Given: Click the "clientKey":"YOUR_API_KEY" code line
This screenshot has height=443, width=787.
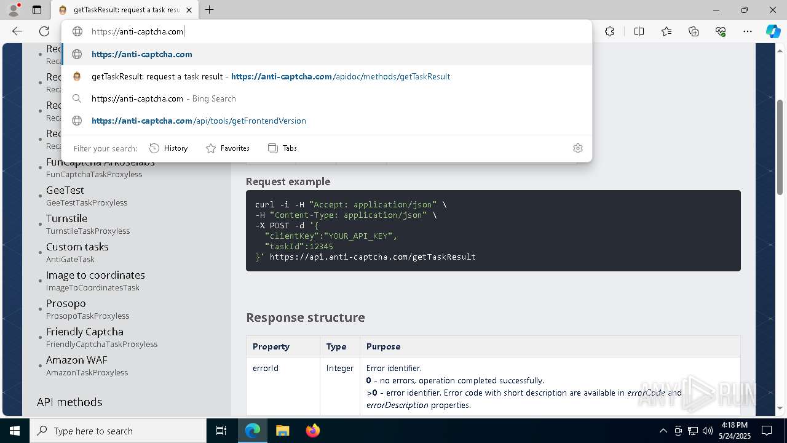Looking at the screenshot, I should pyautogui.click(x=331, y=236).
